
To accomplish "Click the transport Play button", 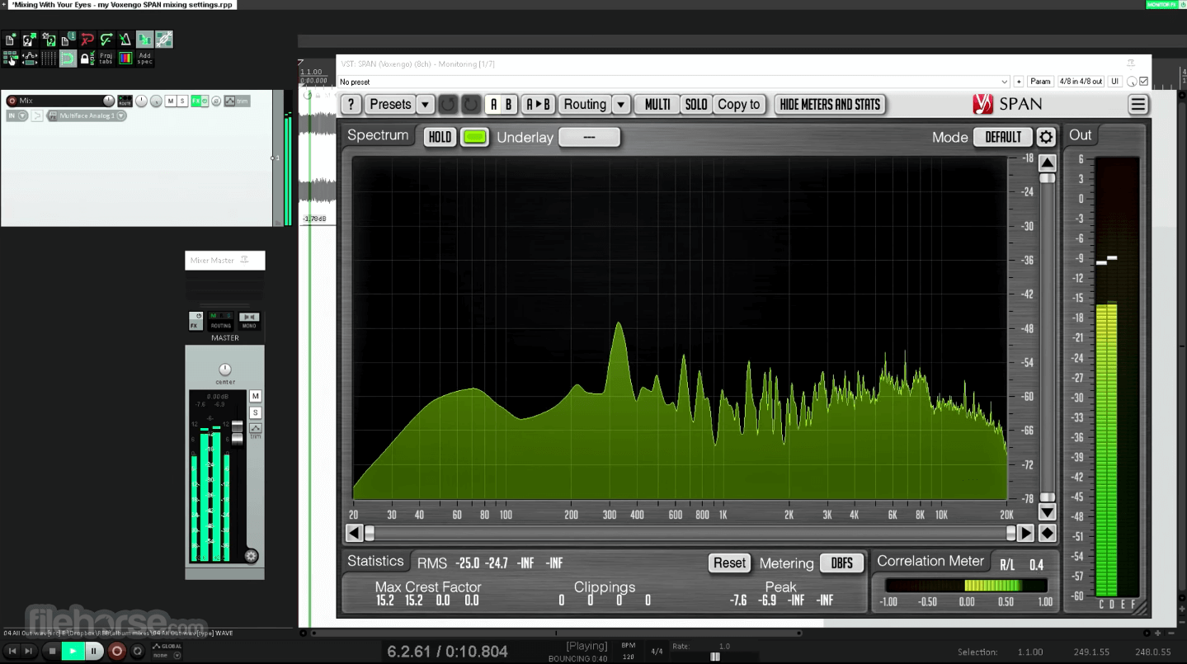I will click(x=73, y=652).
